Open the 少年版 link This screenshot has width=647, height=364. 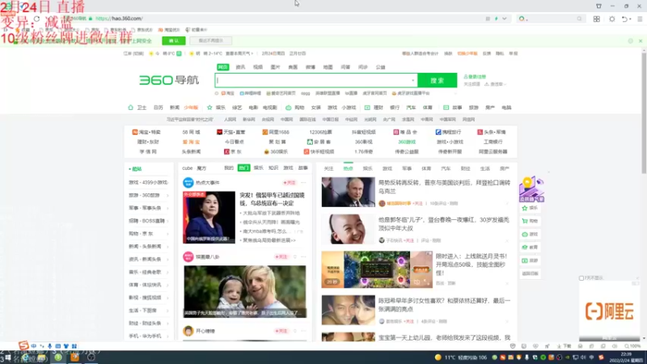[191, 108]
